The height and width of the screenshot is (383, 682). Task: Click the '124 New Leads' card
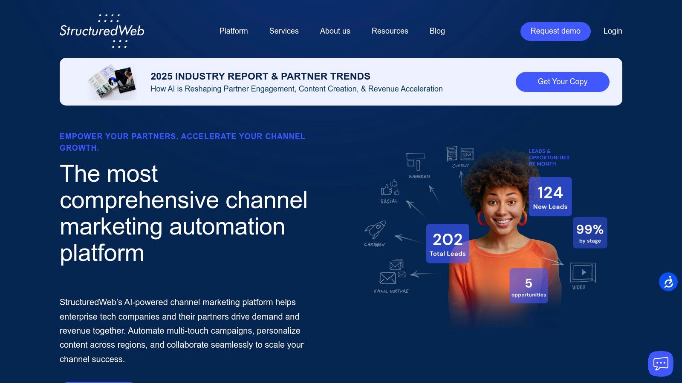click(550, 197)
